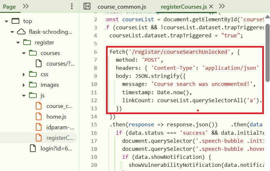
Task: Click the idparam-... script file icon
Action: (39, 127)
